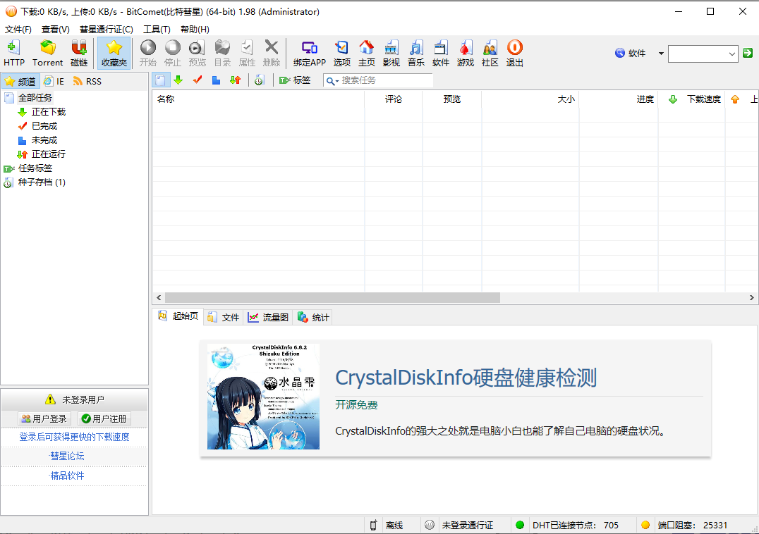Toggle the 收藏夹 favorites panel
Viewport: 759px width, 534px height.
click(x=114, y=53)
